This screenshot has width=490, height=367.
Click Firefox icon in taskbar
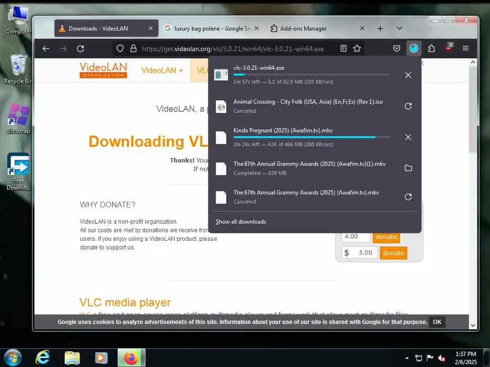click(x=131, y=357)
